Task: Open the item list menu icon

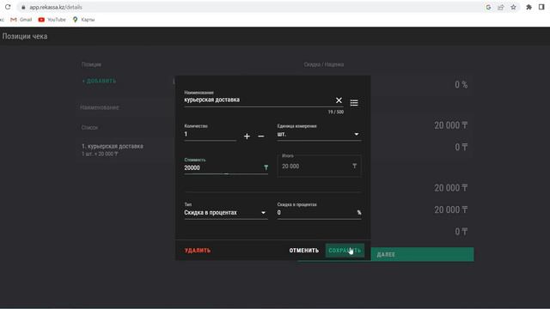Action: pos(354,103)
